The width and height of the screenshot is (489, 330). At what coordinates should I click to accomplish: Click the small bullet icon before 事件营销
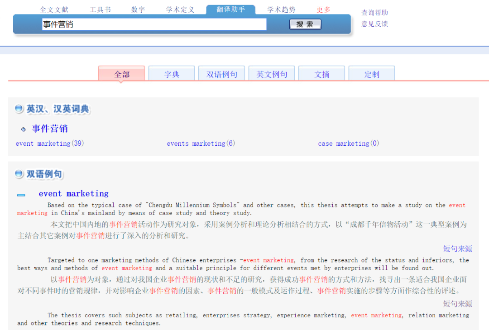(24, 129)
